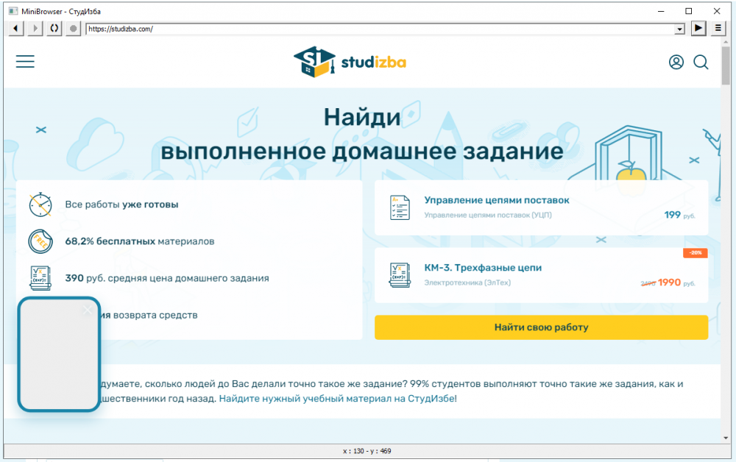Close the floating popup widget
The image size is (736, 462).
tap(88, 310)
